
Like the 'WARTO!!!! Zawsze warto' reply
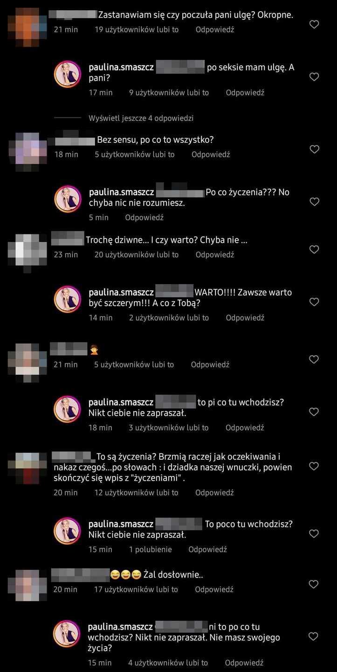tap(314, 302)
